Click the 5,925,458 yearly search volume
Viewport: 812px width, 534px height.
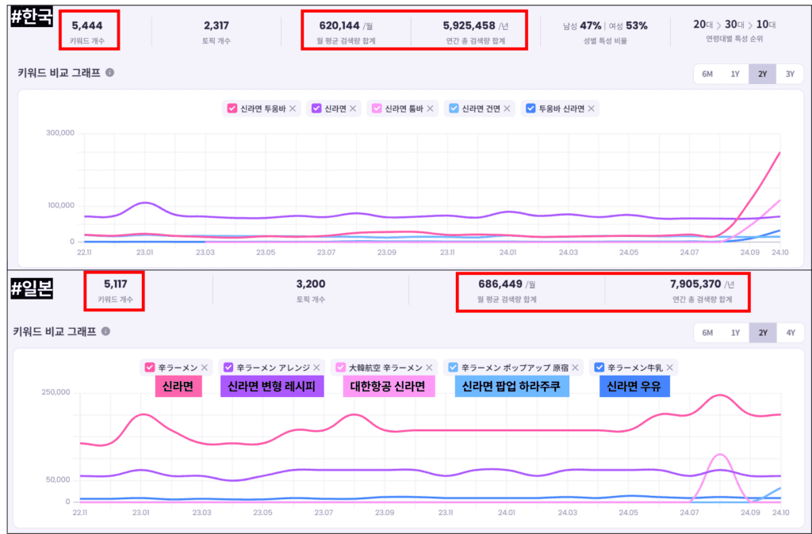point(469,25)
